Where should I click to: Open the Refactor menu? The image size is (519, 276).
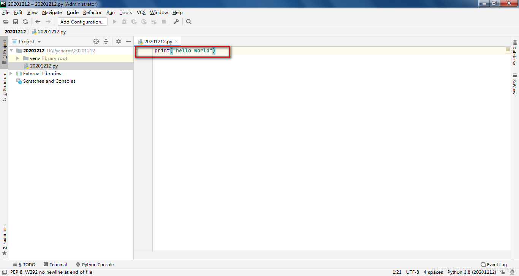[93, 13]
